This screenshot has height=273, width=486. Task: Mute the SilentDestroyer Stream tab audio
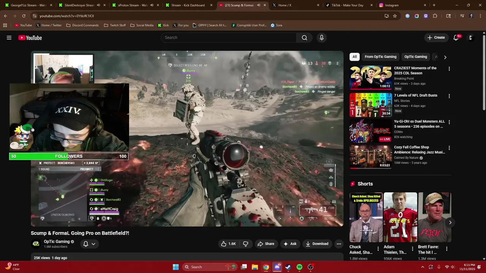98,5
